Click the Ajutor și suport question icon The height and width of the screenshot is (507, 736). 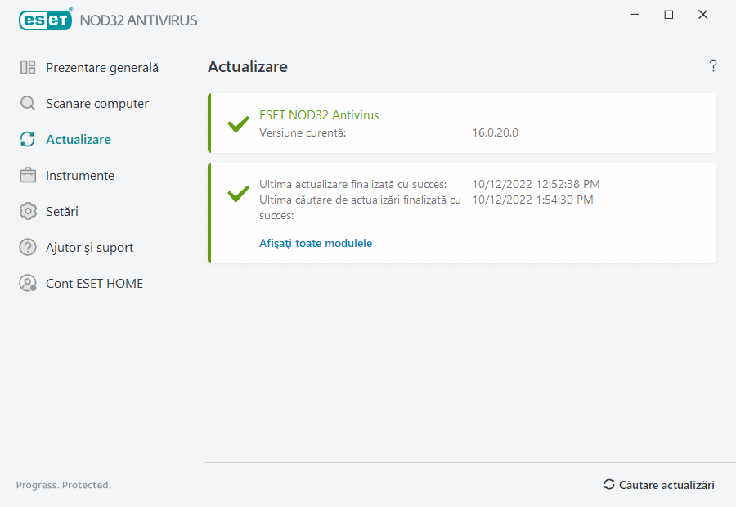click(x=28, y=248)
